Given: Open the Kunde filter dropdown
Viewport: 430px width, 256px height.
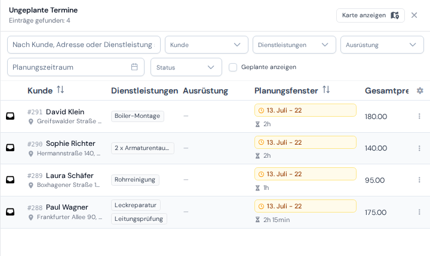Looking at the screenshot, I should tap(207, 45).
